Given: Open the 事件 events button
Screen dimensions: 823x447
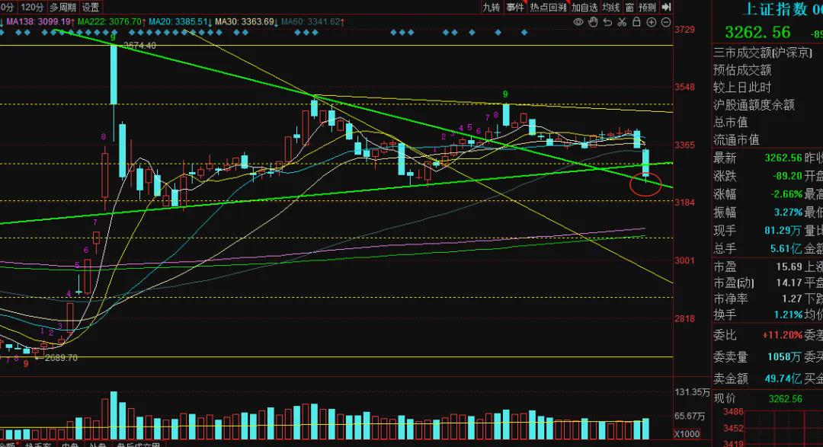Looking at the screenshot, I should click(514, 7).
